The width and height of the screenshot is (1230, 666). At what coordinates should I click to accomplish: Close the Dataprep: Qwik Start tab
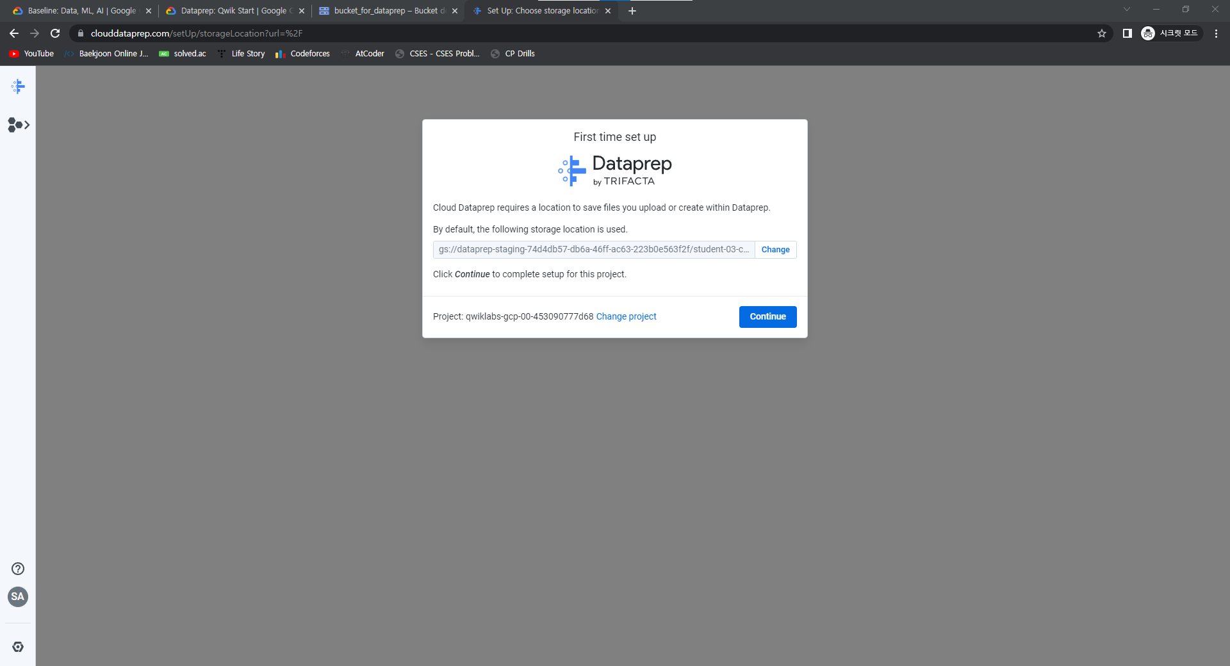[x=302, y=11]
